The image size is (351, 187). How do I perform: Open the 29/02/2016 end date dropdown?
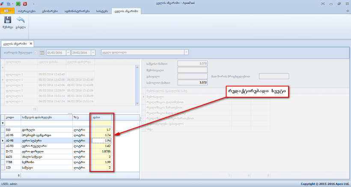pos(92,53)
